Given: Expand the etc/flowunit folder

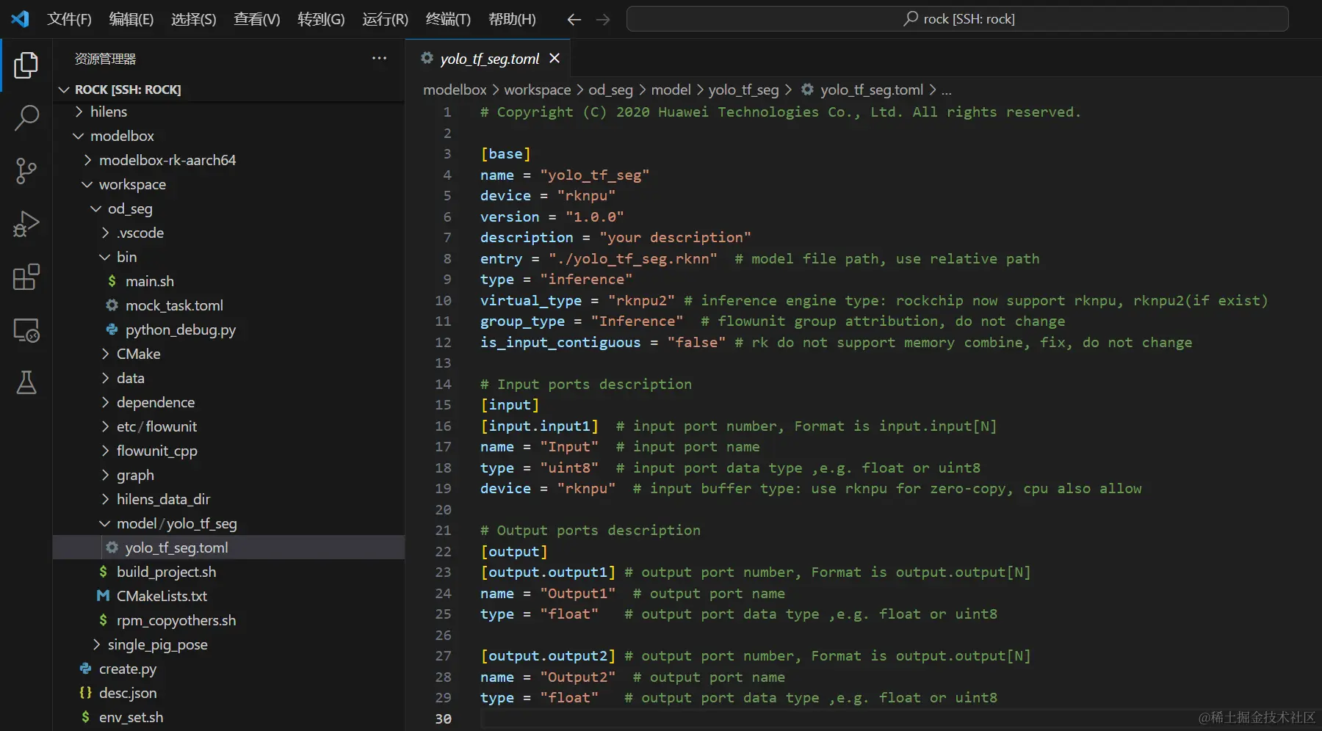Looking at the screenshot, I should 105,426.
